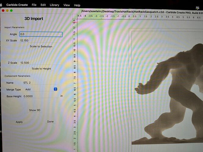
Task: Click the red close window button
Action: (3, 11)
